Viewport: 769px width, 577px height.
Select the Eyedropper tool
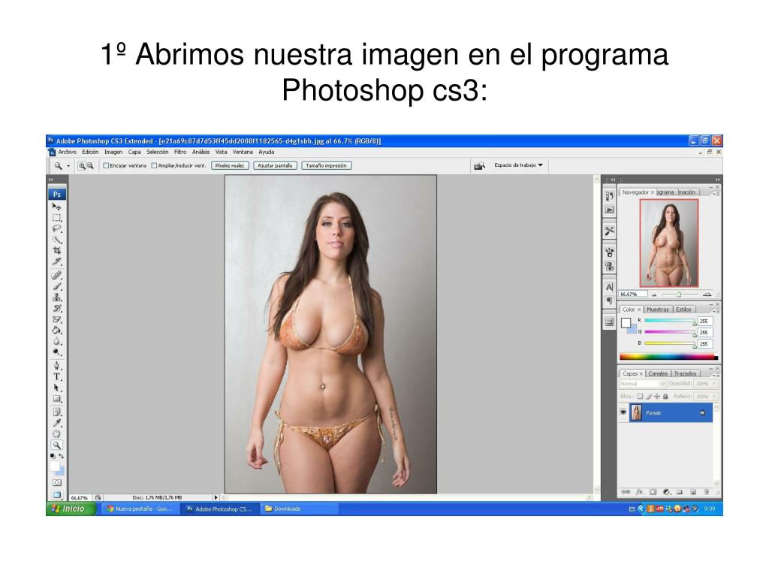pos(57,423)
